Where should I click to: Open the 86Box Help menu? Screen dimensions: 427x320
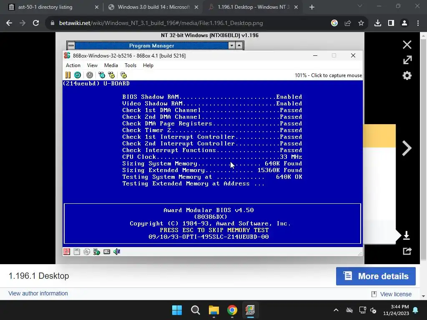pyautogui.click(x=148, y=65)
